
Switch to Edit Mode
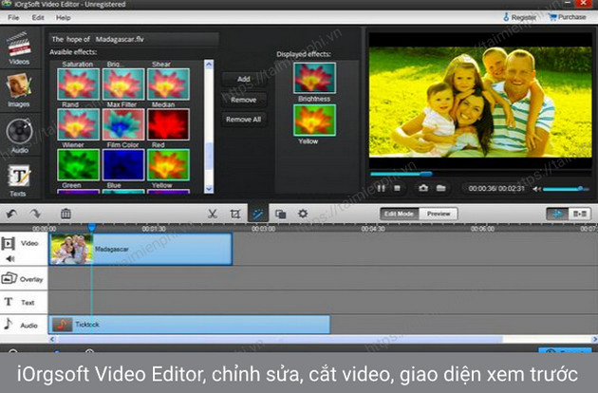[399, 214]
